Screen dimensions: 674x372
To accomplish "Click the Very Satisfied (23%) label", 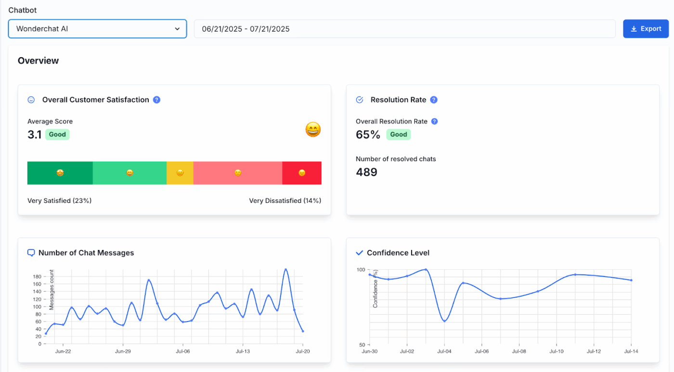I will [x=59, y=200].
